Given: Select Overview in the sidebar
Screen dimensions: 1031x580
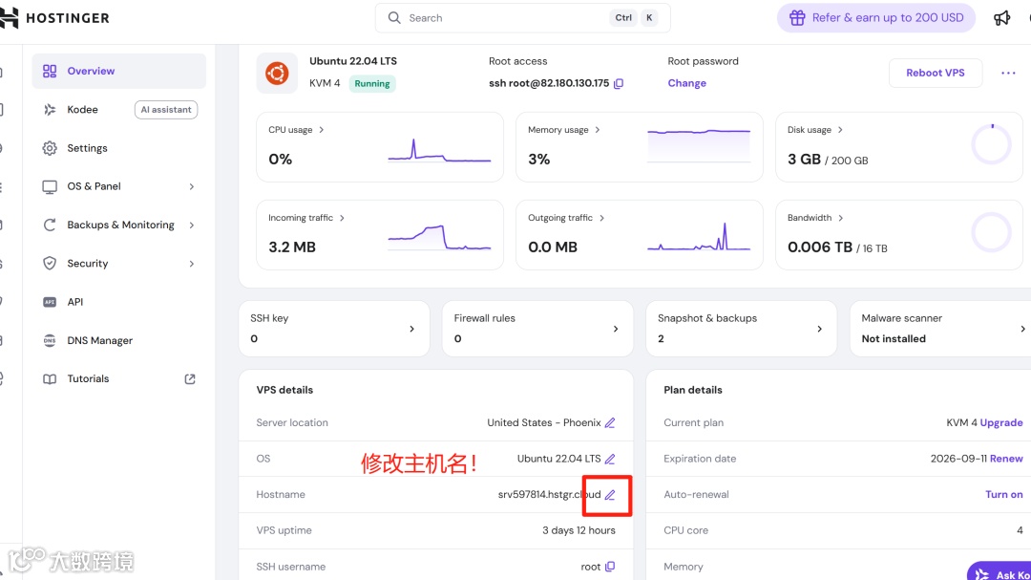Looking at the screenshot, I should click(119, 71).
